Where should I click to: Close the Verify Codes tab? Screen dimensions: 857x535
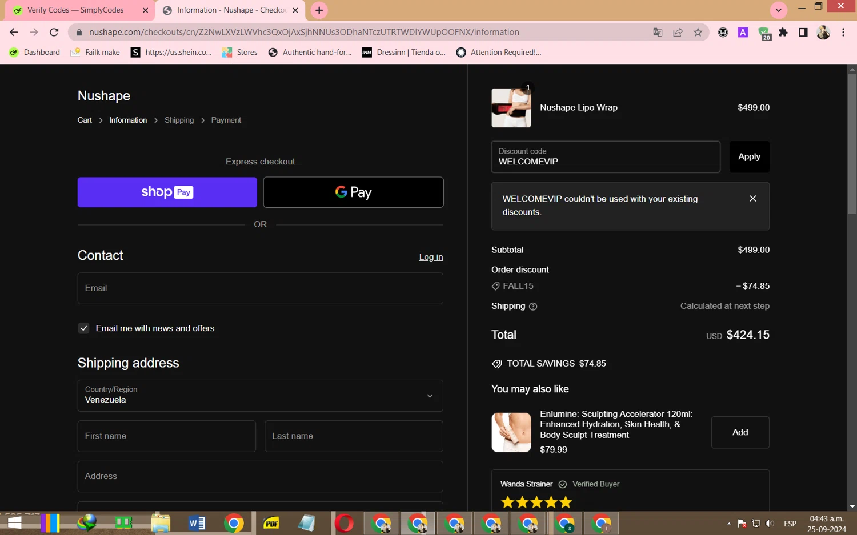145,10
